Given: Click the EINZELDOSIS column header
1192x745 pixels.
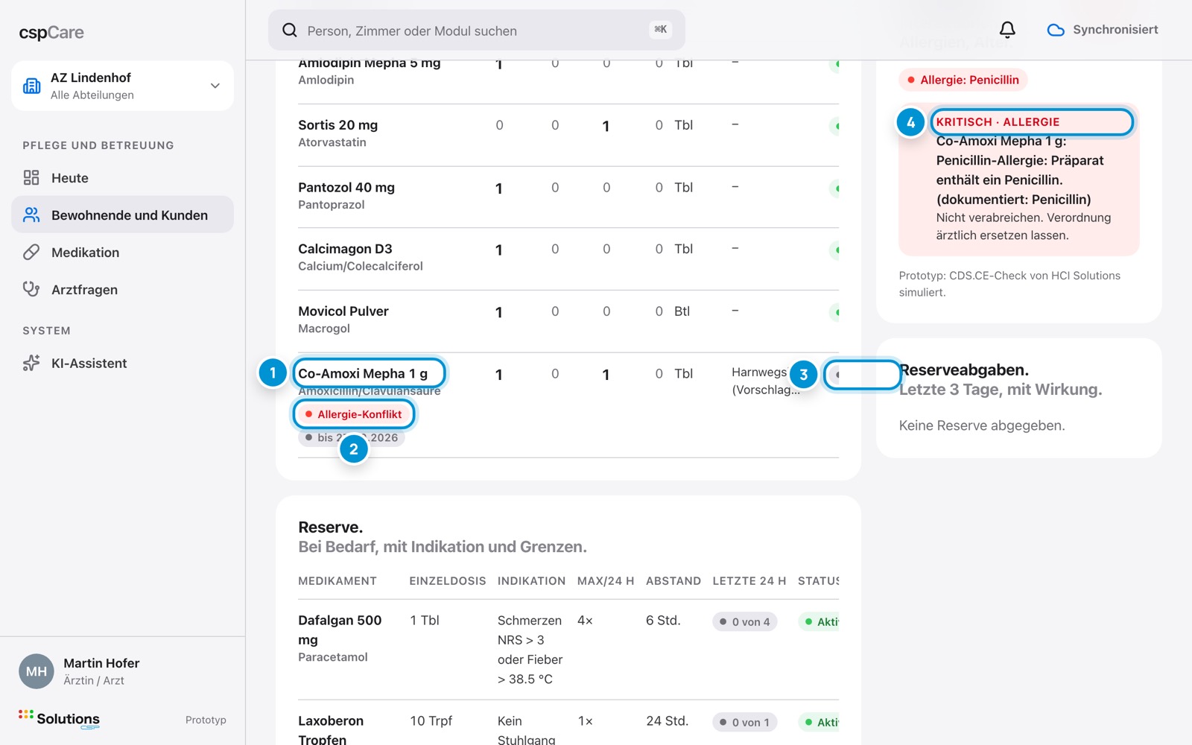Looking at the screenshot, I should (448, 581).
